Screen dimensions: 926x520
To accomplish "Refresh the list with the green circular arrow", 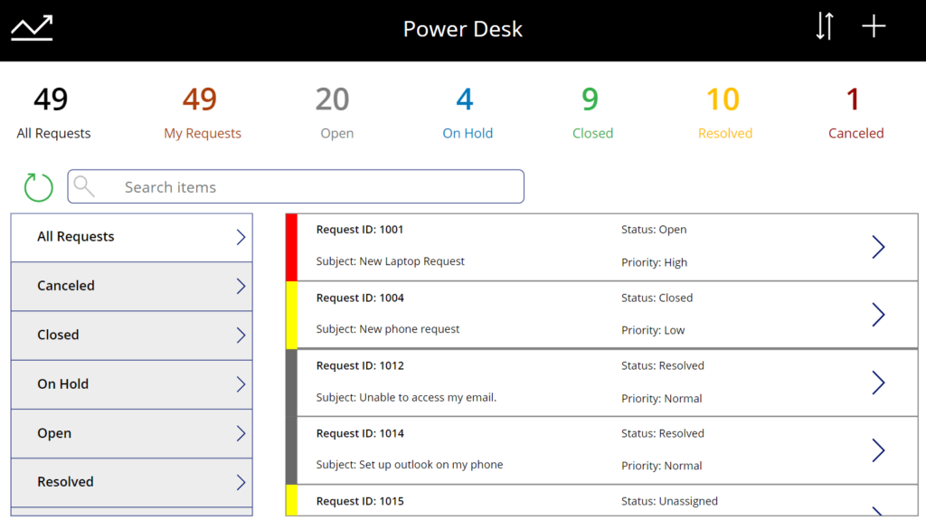I will tap(38, 186).
